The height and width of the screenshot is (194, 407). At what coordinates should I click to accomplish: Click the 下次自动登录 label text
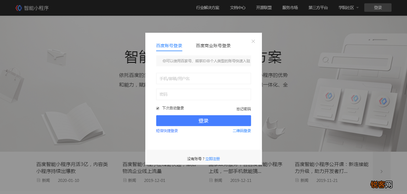[173, 108]
